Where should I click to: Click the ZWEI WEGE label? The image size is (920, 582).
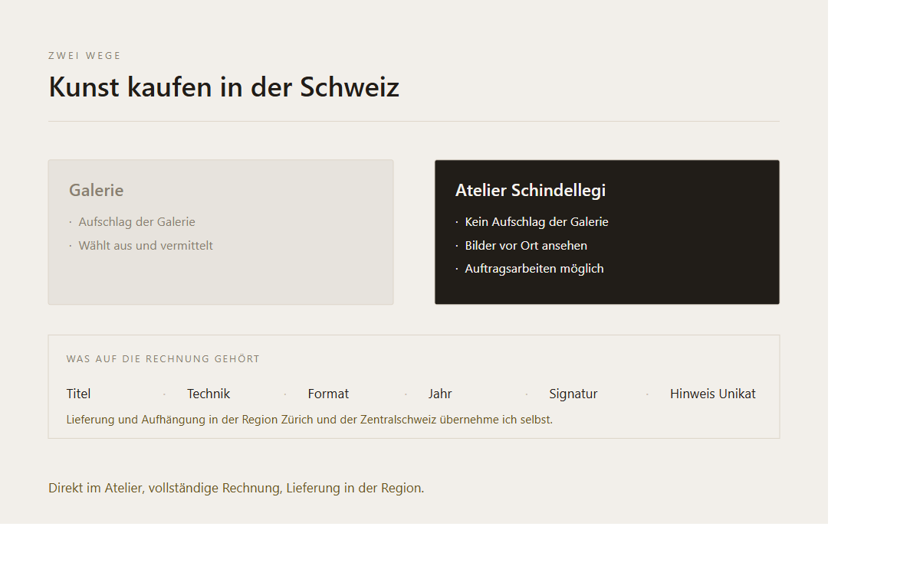tap(84, 56)
